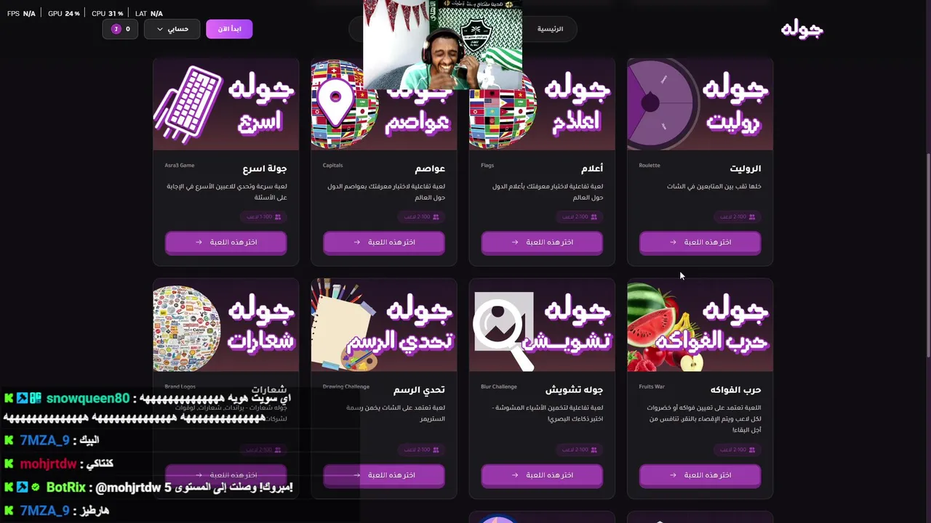Screen dimensions: 931x523
Task: Choose the Blur Challenge game button
Action: tap(542, 475)
